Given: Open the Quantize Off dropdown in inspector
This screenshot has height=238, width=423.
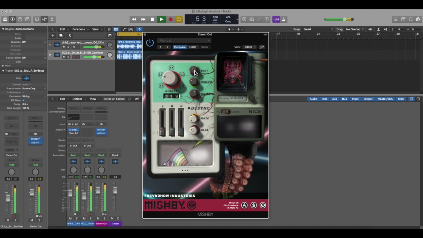Looking at the screenshot, I should click(34, 42).
